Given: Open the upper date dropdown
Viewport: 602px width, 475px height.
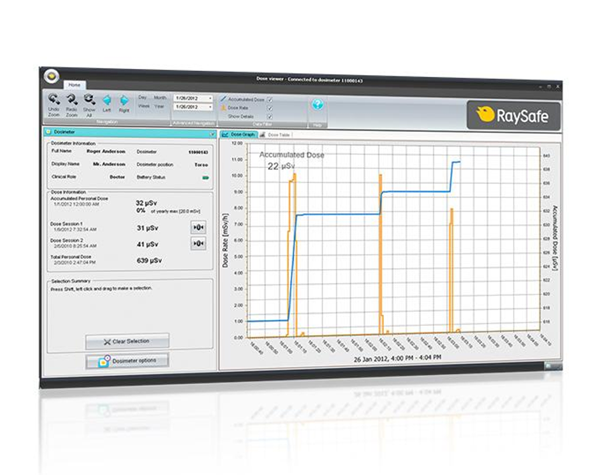Looking at the screenshot, I should pos(210,98).
